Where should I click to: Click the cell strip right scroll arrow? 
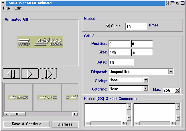point(75,114)
